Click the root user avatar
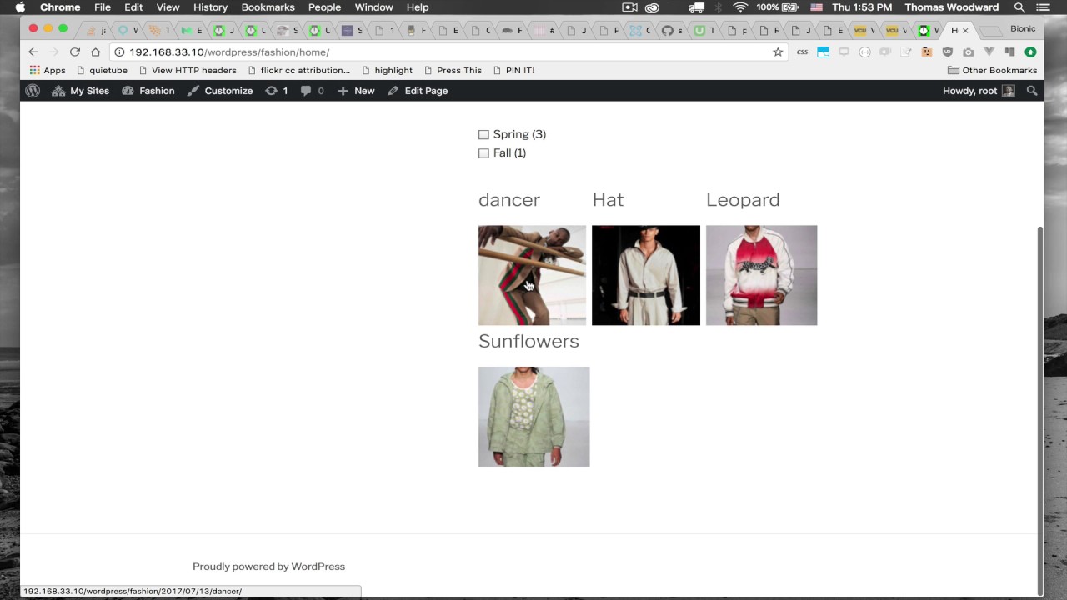This screenshot has height=600, width=1067. [x=1009, y=91]
